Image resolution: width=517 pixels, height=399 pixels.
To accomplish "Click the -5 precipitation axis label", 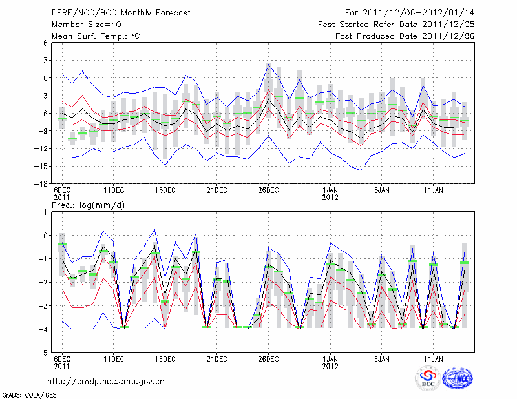I will [x=45, y=353].
